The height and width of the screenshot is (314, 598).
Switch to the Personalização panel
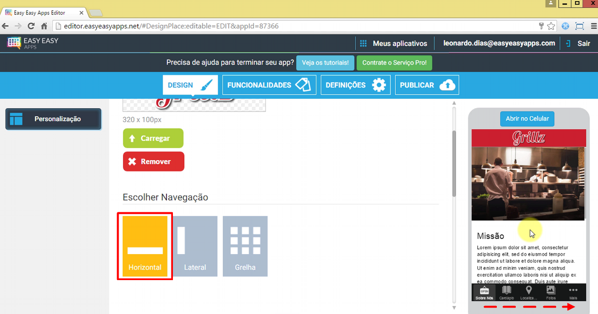coord(53,119)
